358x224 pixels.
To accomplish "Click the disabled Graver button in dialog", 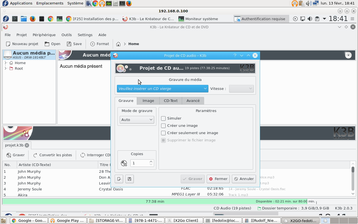I will click(192, 179).
